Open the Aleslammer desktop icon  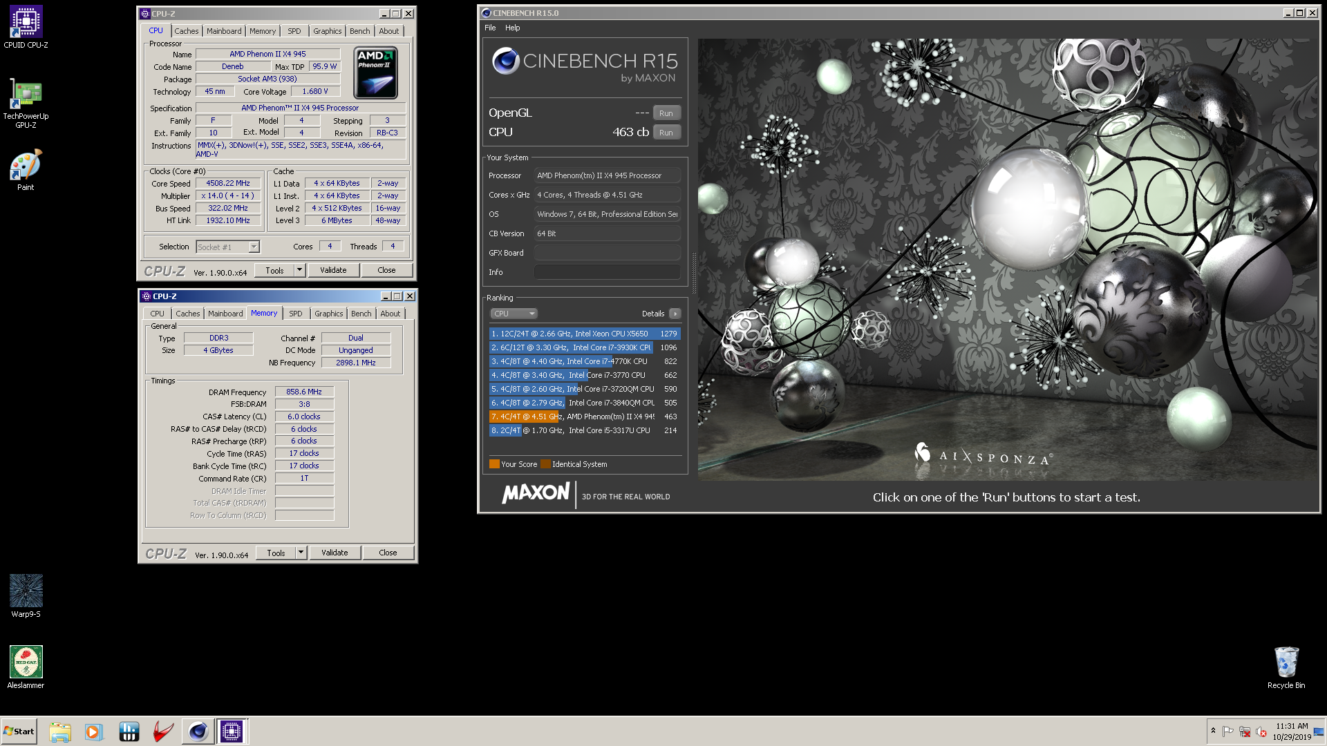coord(26,667)
